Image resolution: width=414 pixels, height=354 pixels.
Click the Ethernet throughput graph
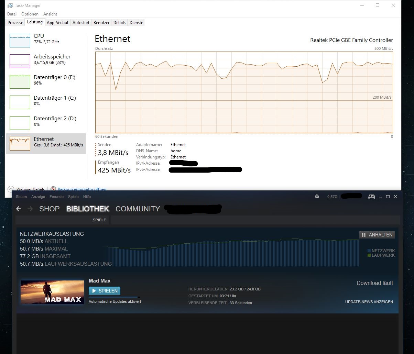(x=244, y=92)
